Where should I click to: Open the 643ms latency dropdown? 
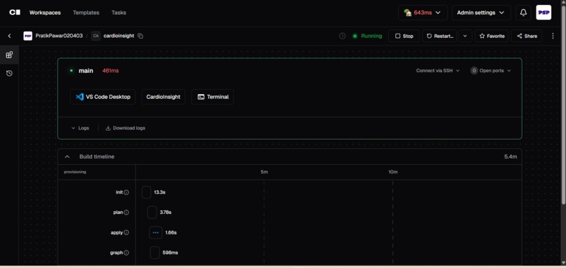[x=423, y=13]
